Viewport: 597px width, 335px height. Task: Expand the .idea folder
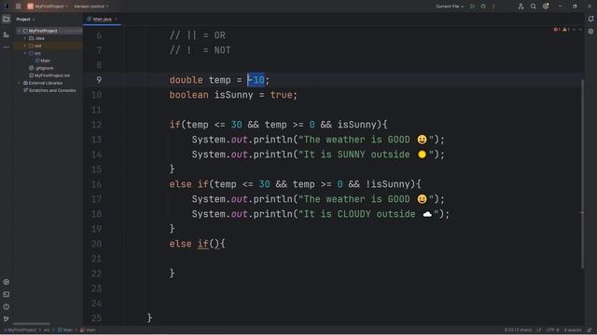[25, 38]
